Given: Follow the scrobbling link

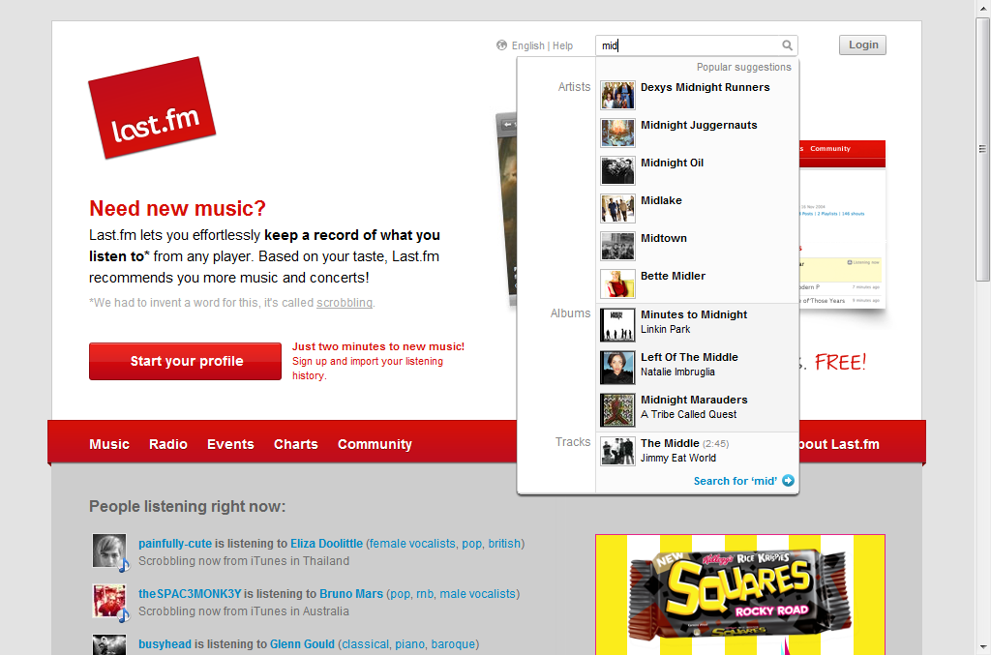Looking at the screenshot, I should [345, 303].
